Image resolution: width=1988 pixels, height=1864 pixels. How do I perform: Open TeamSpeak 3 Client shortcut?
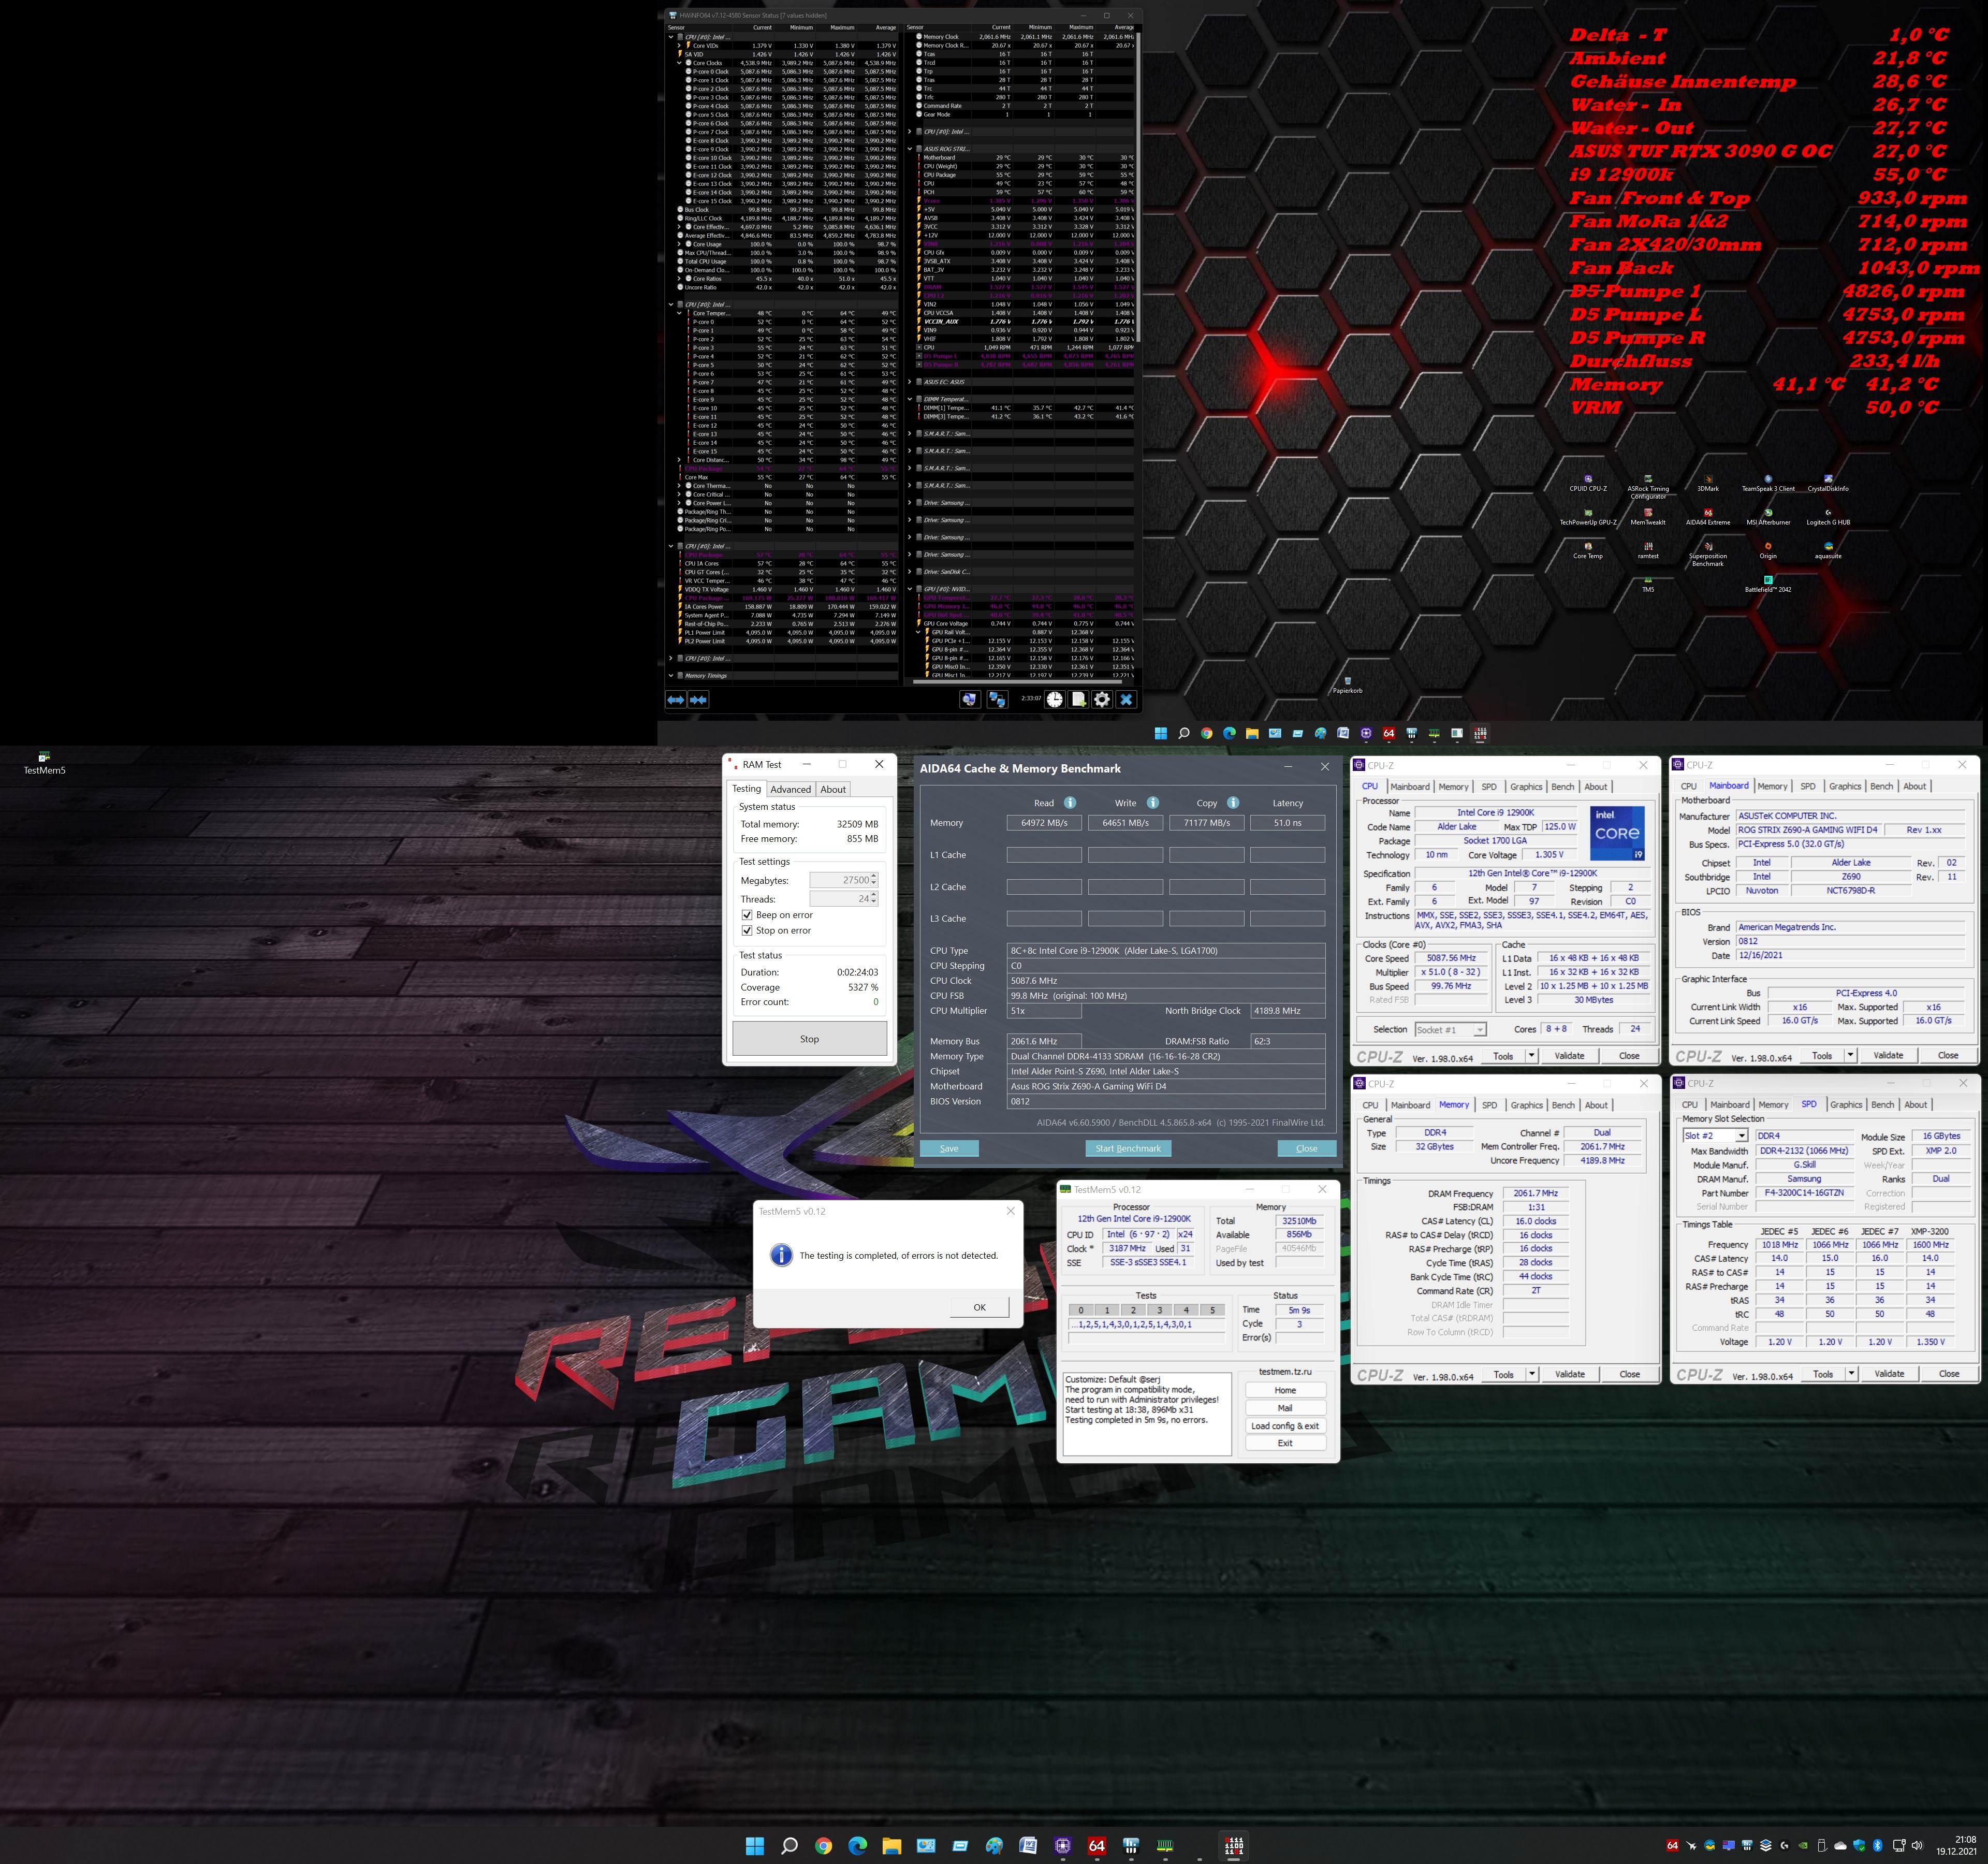(x=1768, y=483)
